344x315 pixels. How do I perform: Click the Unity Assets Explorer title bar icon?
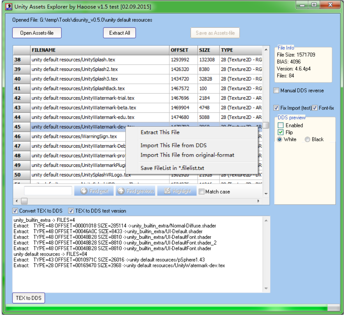click(x=9, y=7)
